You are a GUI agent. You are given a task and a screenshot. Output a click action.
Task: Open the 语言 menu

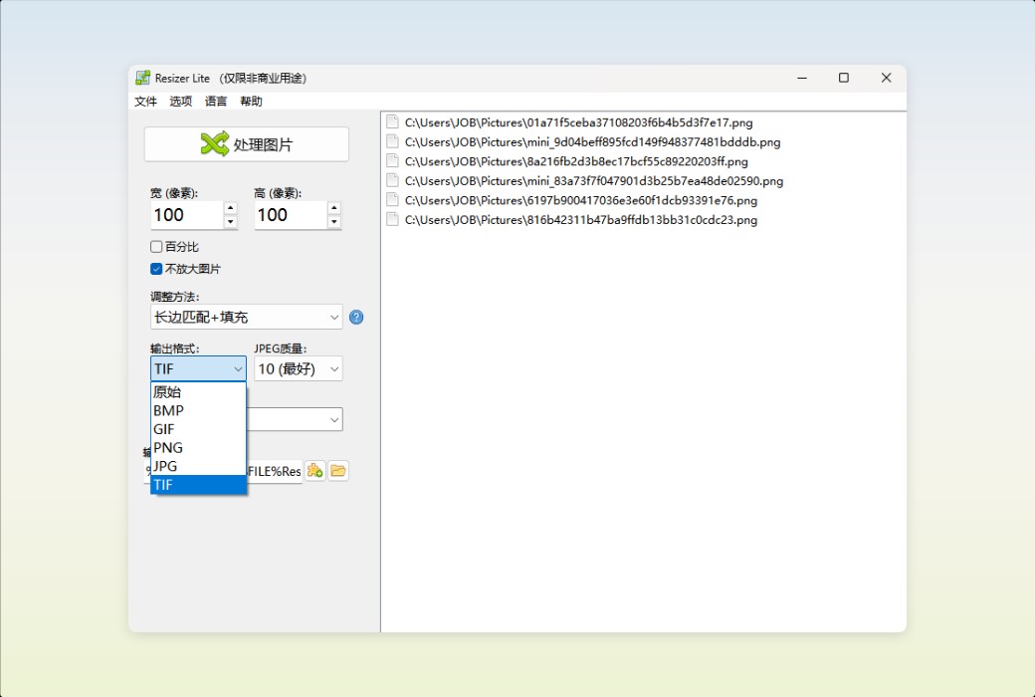[215, 101]
